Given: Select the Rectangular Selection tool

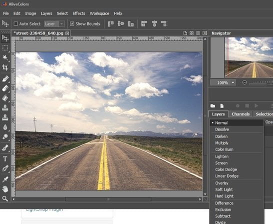Looking at the screenshot, I should tap(5, 48).
